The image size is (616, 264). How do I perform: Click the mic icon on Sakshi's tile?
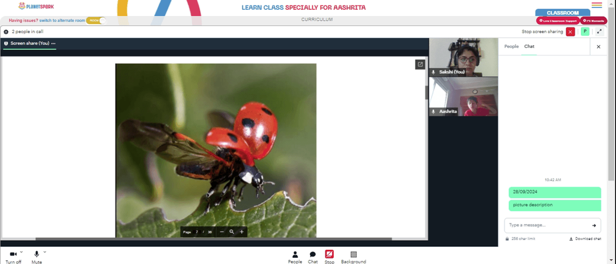pos(433,72)
